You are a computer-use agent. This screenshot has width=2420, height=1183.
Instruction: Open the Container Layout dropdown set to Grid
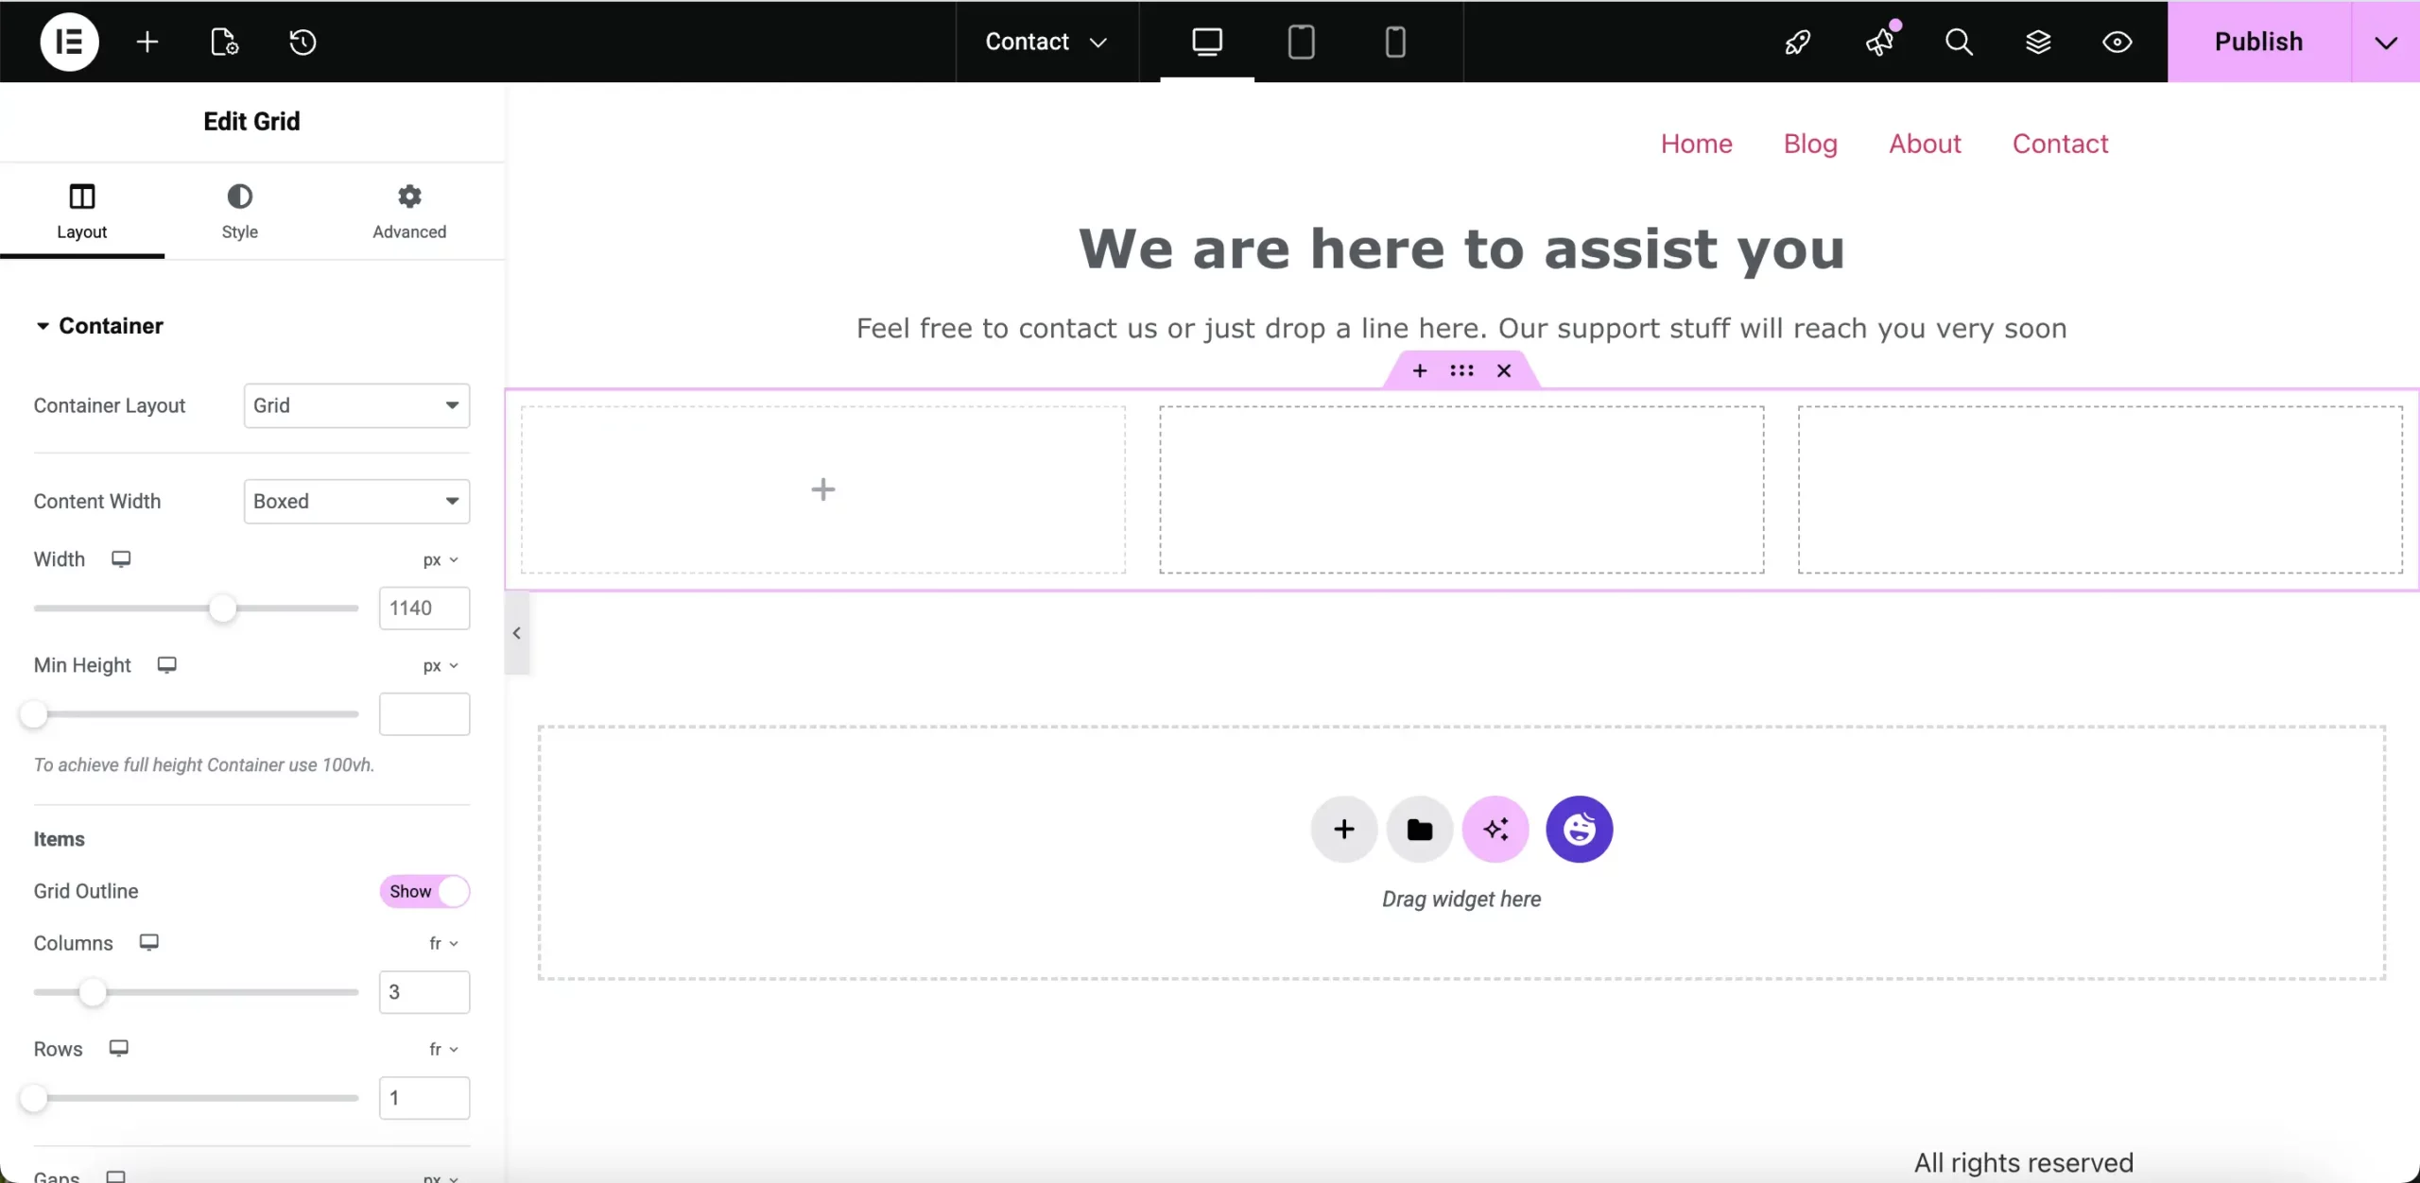(356, 405)
